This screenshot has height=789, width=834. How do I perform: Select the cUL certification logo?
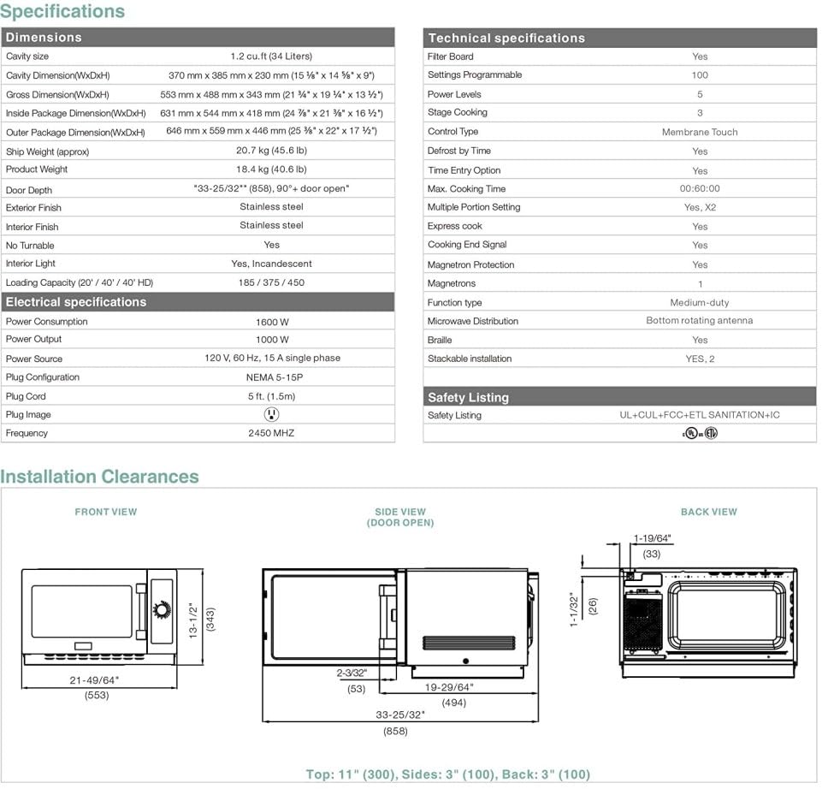(x=691, y=432)
